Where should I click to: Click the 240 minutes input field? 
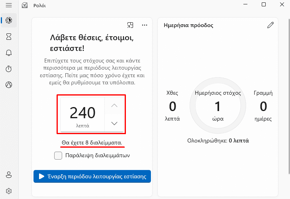coord(82,115)
